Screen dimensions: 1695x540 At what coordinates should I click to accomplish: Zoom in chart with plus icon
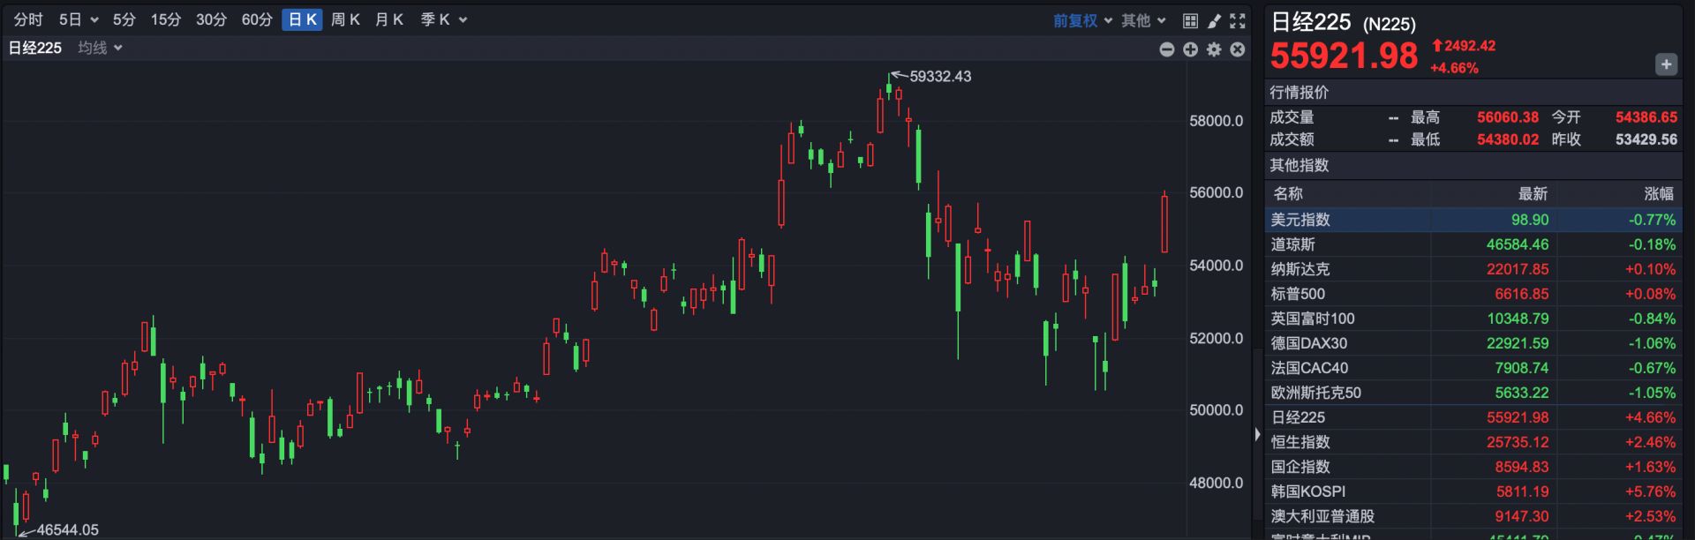(1191, 49)
